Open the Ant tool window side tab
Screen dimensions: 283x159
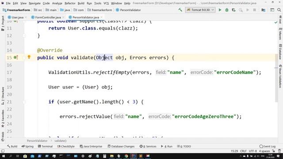(280, 19)
